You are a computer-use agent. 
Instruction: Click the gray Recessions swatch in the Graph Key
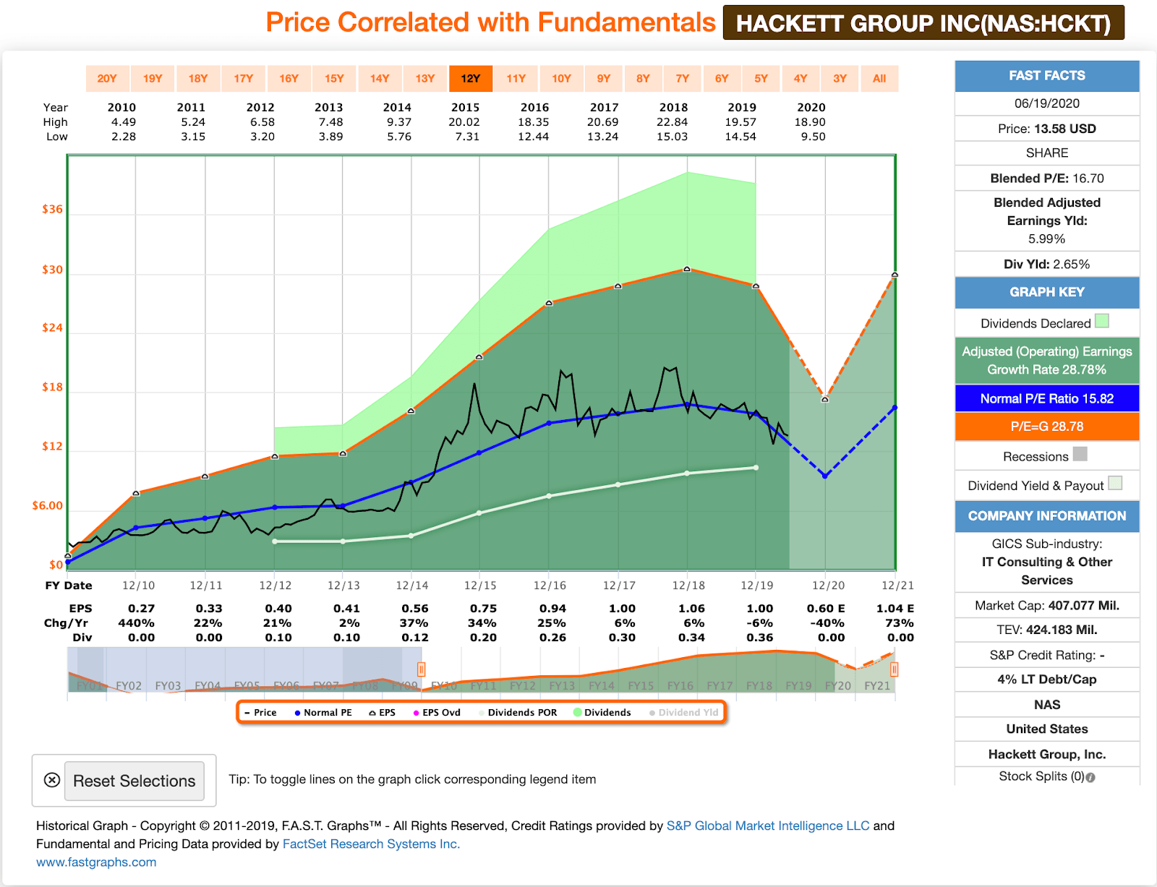click(x=1080, y=455)
